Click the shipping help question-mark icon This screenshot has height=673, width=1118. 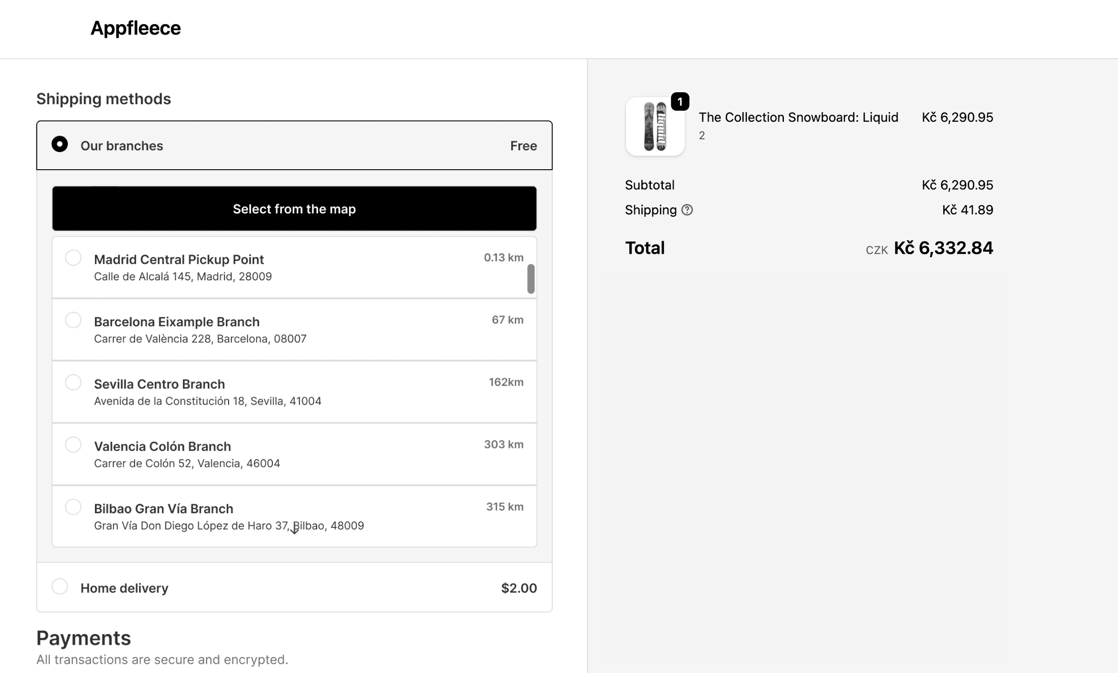point(687,210)
